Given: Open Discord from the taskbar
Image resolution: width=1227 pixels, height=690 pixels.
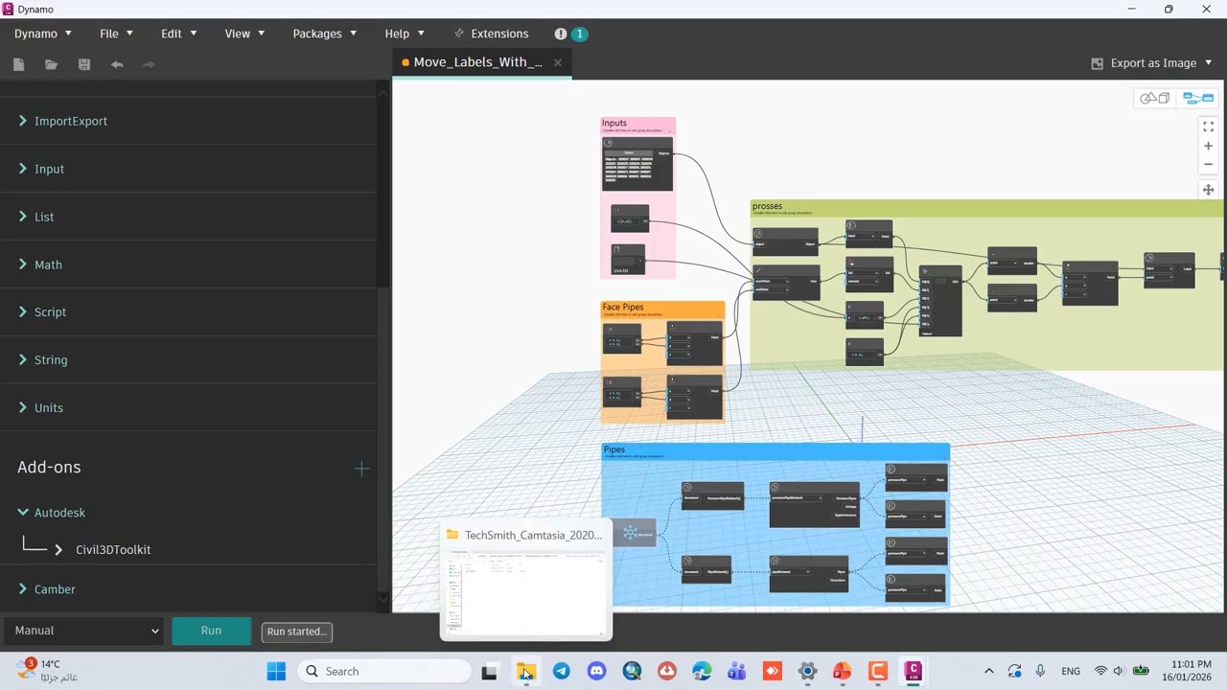Looking at the screenshot, I should pos(596,671).
